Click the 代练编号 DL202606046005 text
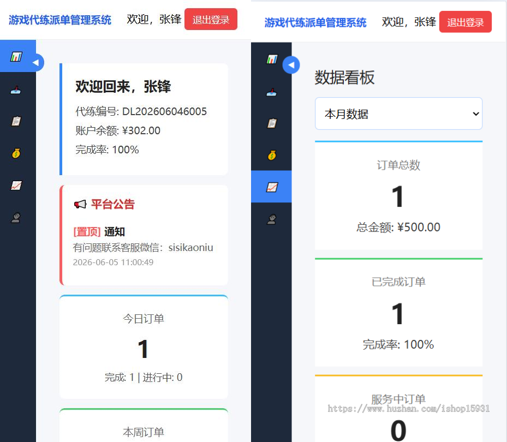507x442 pixels. (x=141, y=111)
